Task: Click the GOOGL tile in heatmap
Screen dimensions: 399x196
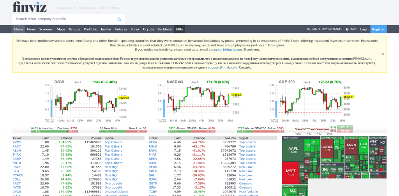Action: (326, 148)
